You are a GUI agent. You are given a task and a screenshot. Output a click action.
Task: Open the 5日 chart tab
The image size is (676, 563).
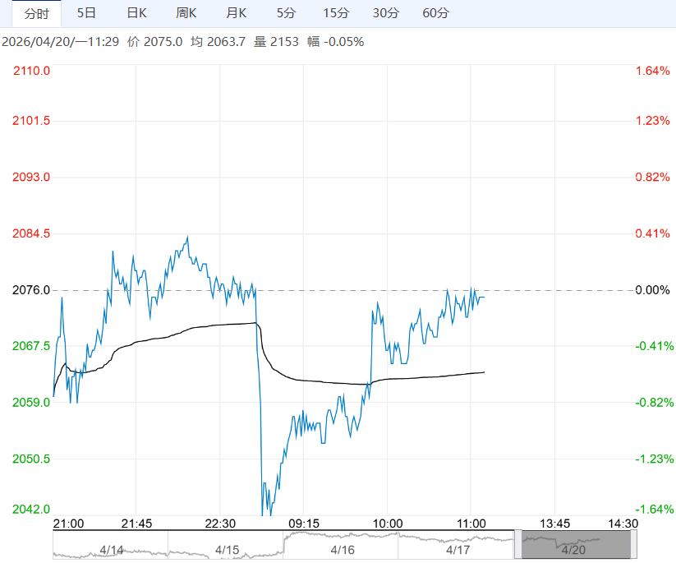point(86,13)
